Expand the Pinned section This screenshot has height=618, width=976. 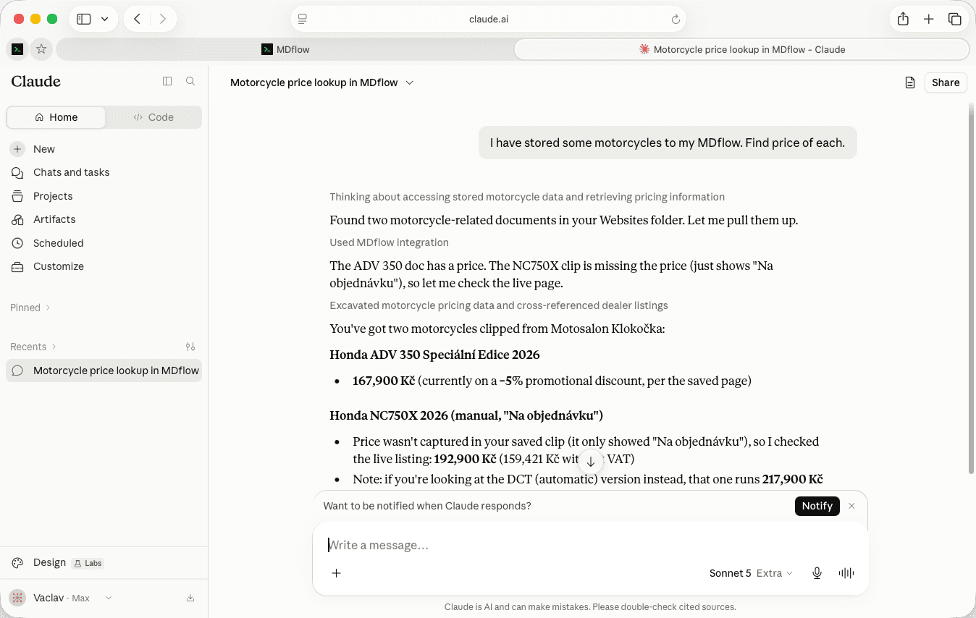(30, 308)
